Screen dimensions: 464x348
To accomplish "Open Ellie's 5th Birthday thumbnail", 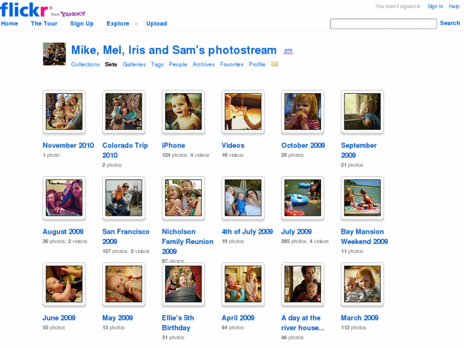I will click(x=183, y=284).
